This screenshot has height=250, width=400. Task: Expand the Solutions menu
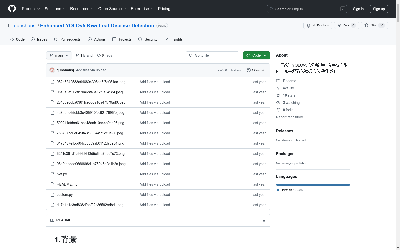[55, 9]
